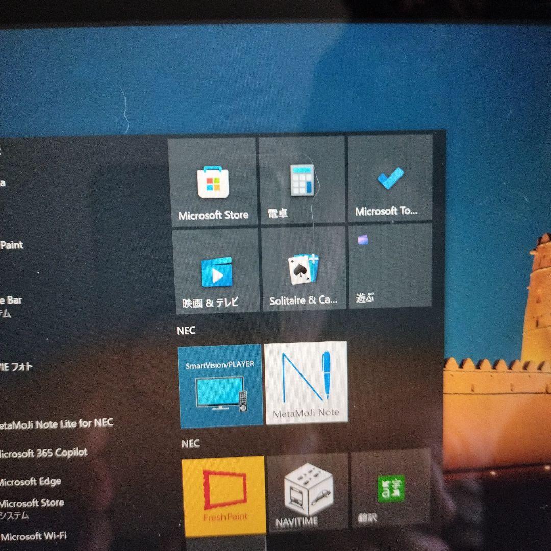Viewport: 551px width, 551px height.
Task: Select the second NEC group header above Fresh Paint
Action: 191,444
